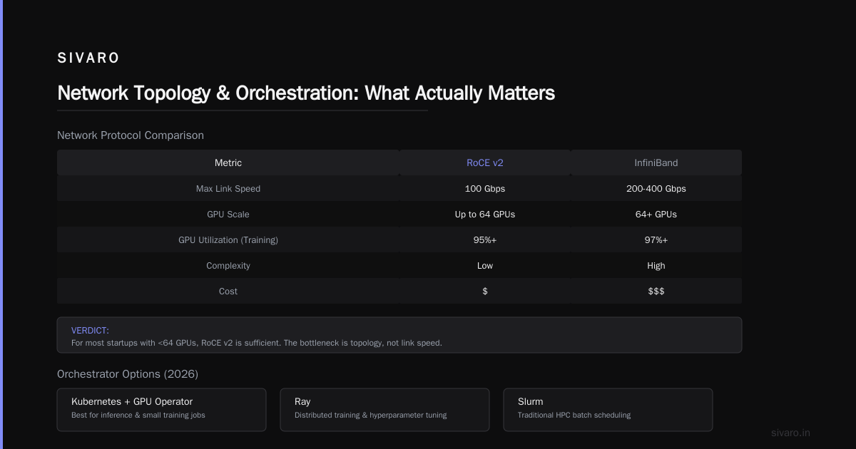The image size is (856, 449).
Task: Open the Kubernetes + GPU Operator card
Action: pyautogui.click(x=161, y=410)
